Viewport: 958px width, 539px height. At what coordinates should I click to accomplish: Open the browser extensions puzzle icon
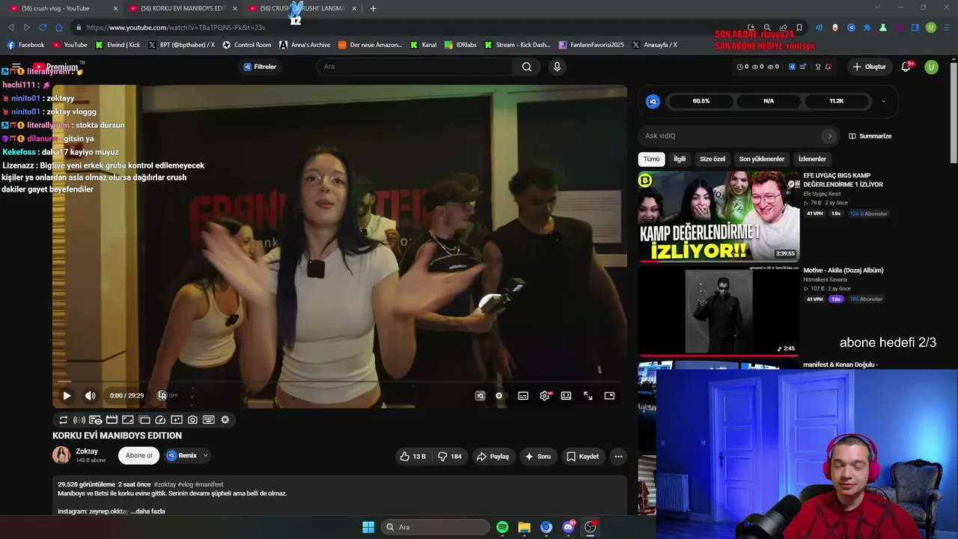(867, 28)
